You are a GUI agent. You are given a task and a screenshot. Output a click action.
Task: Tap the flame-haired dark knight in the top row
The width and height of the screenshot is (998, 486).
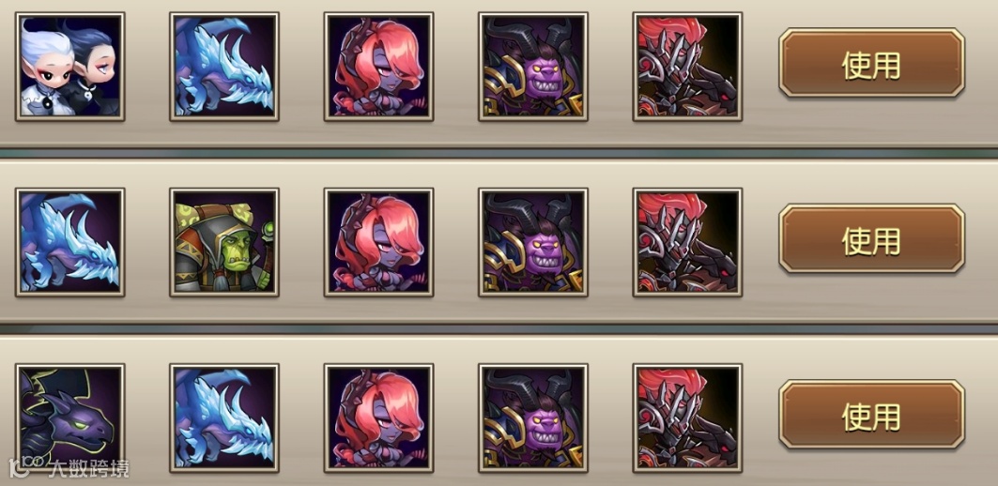pyautogui.click(x=687, y=67)
